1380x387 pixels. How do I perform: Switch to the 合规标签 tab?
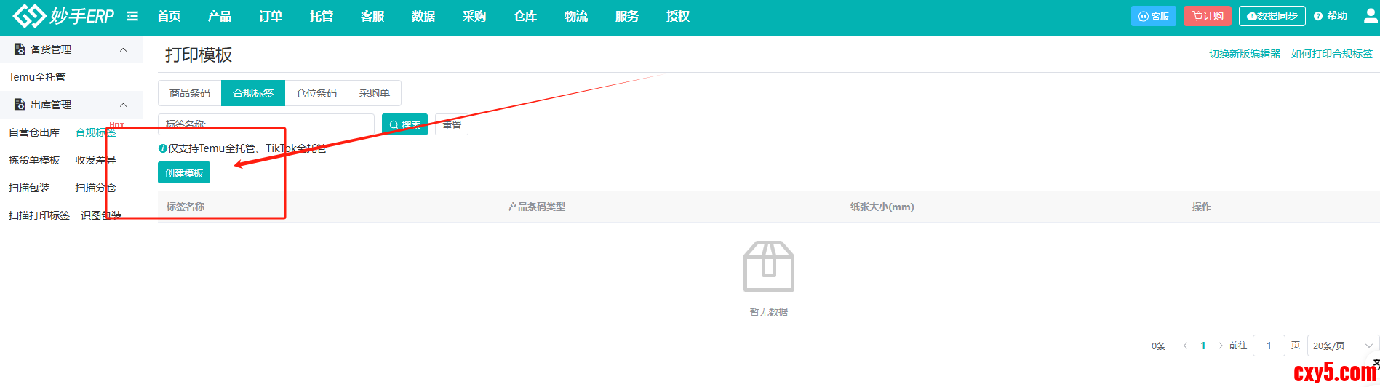(x=253, y=93)
